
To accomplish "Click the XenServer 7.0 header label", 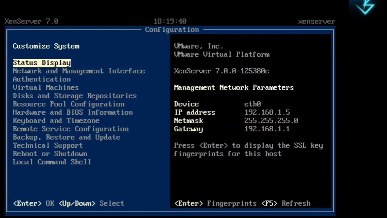I will (x=31, y=21).
